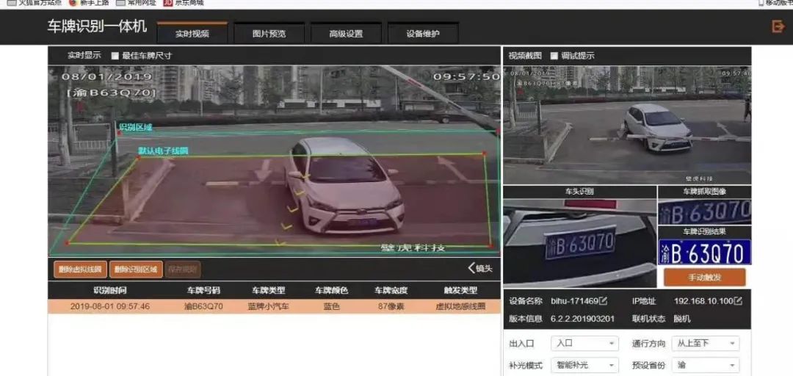The image size is (793, 376).
Task: Open the 补光模式 dropdown showing 智能补光
Action: pos(584,365)
